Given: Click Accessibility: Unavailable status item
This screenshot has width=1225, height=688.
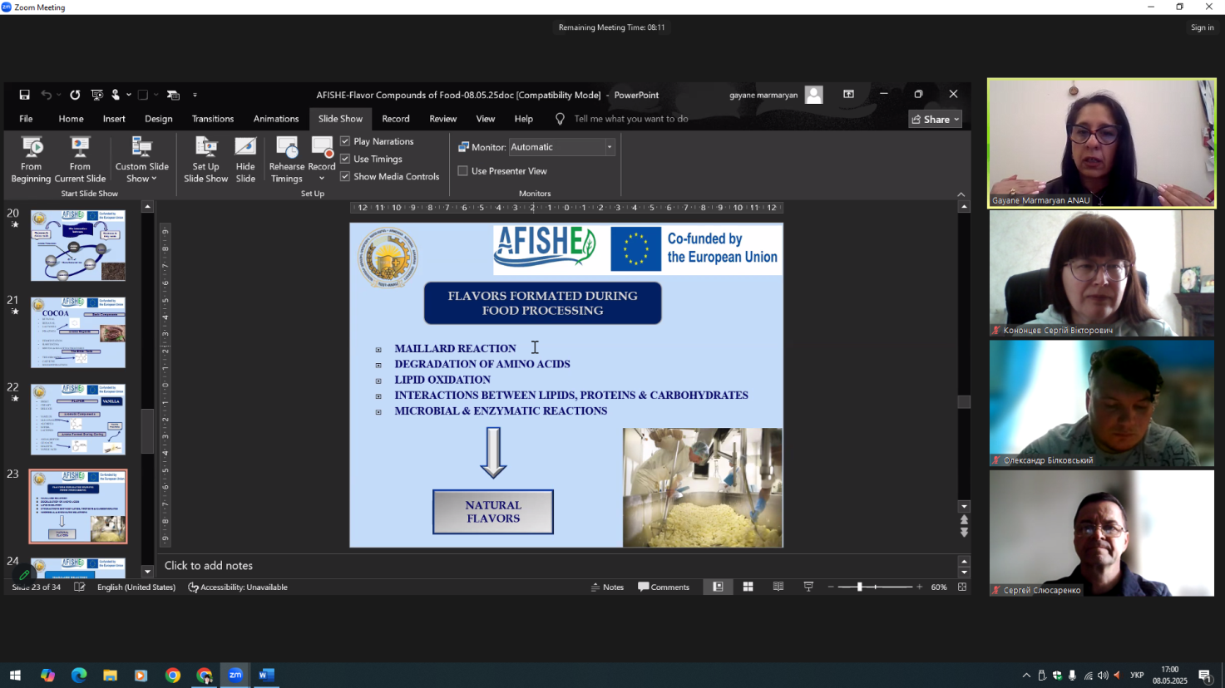Looking at the screenshot, I should coord(238,587).
